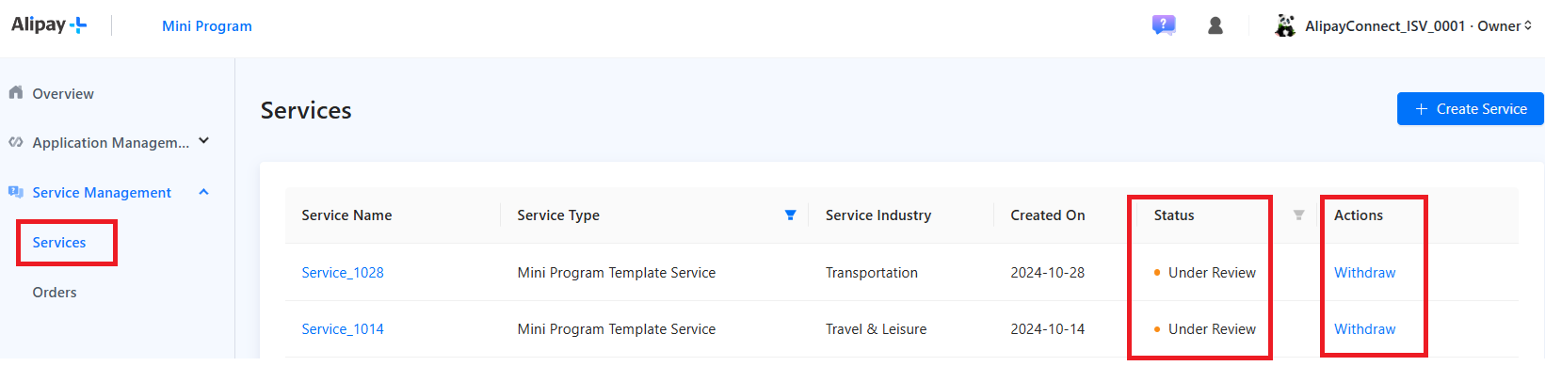1545x382 pixels.
Task: Select Orders in the sidebar
Action: (55, 293)
